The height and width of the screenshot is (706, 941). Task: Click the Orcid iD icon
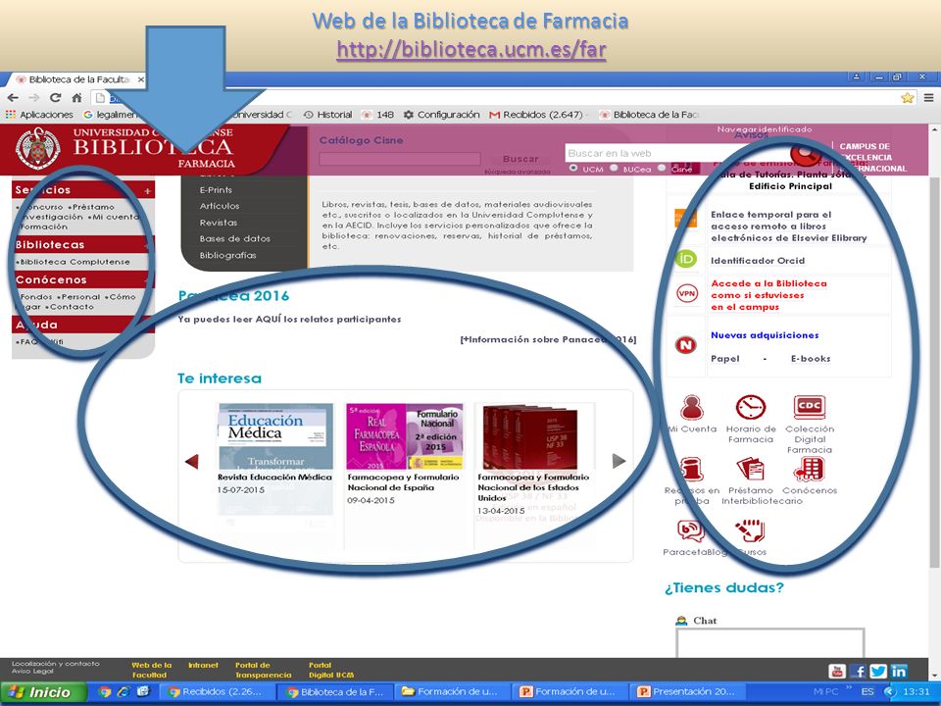pyautogui.click(x=686, y=259)
